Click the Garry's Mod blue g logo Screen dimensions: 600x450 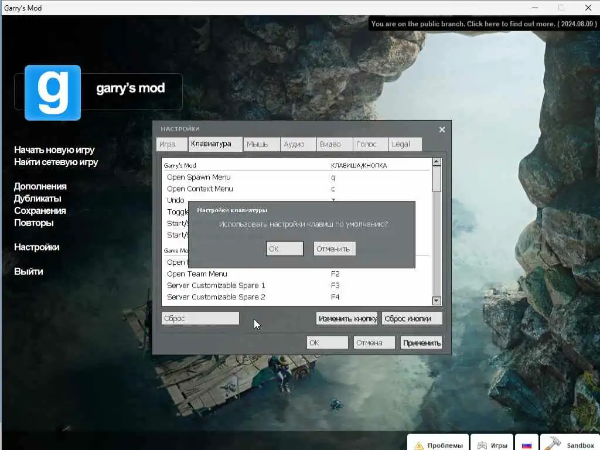coord(53,93)
